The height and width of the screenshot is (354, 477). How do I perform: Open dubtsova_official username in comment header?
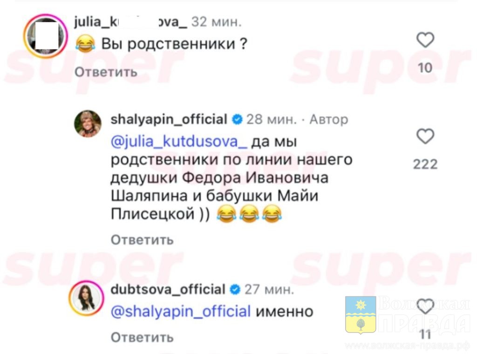168,289
